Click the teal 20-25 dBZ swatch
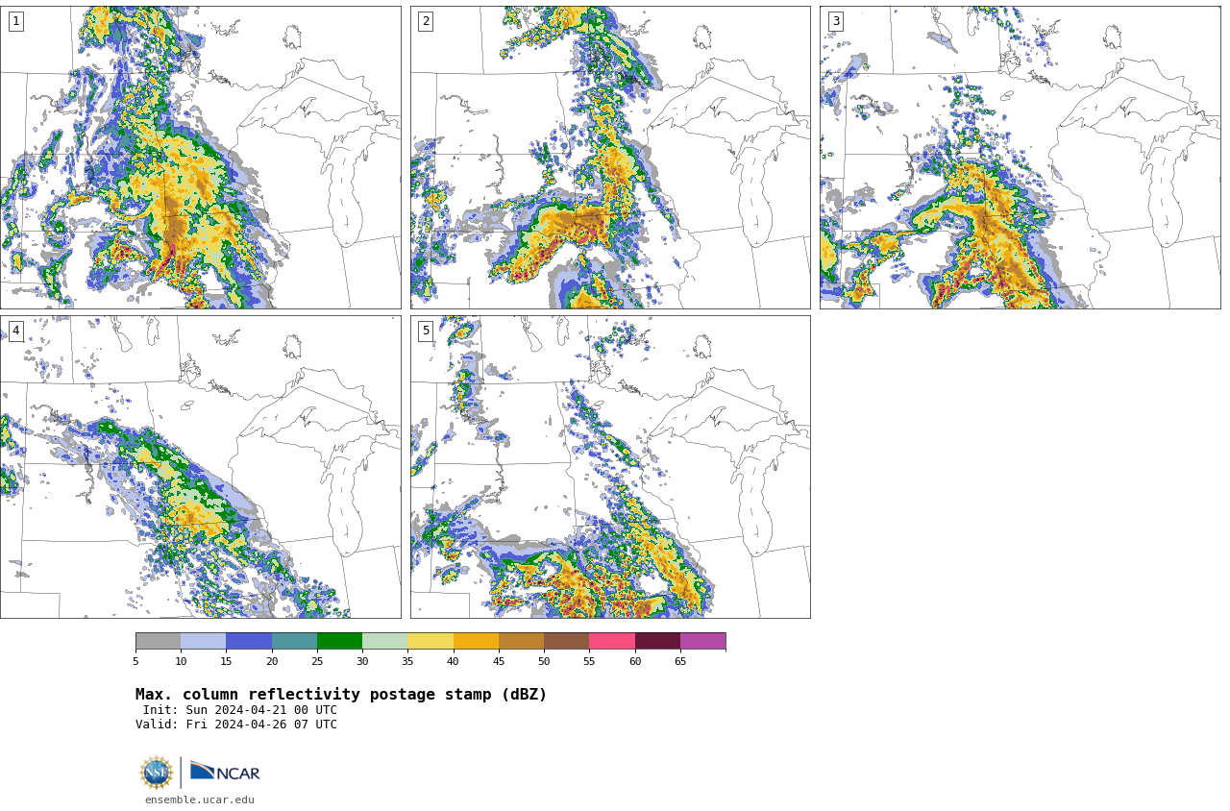Image resolution: width=1230 pixels, height=811 pixels. [x=294, y=641]
